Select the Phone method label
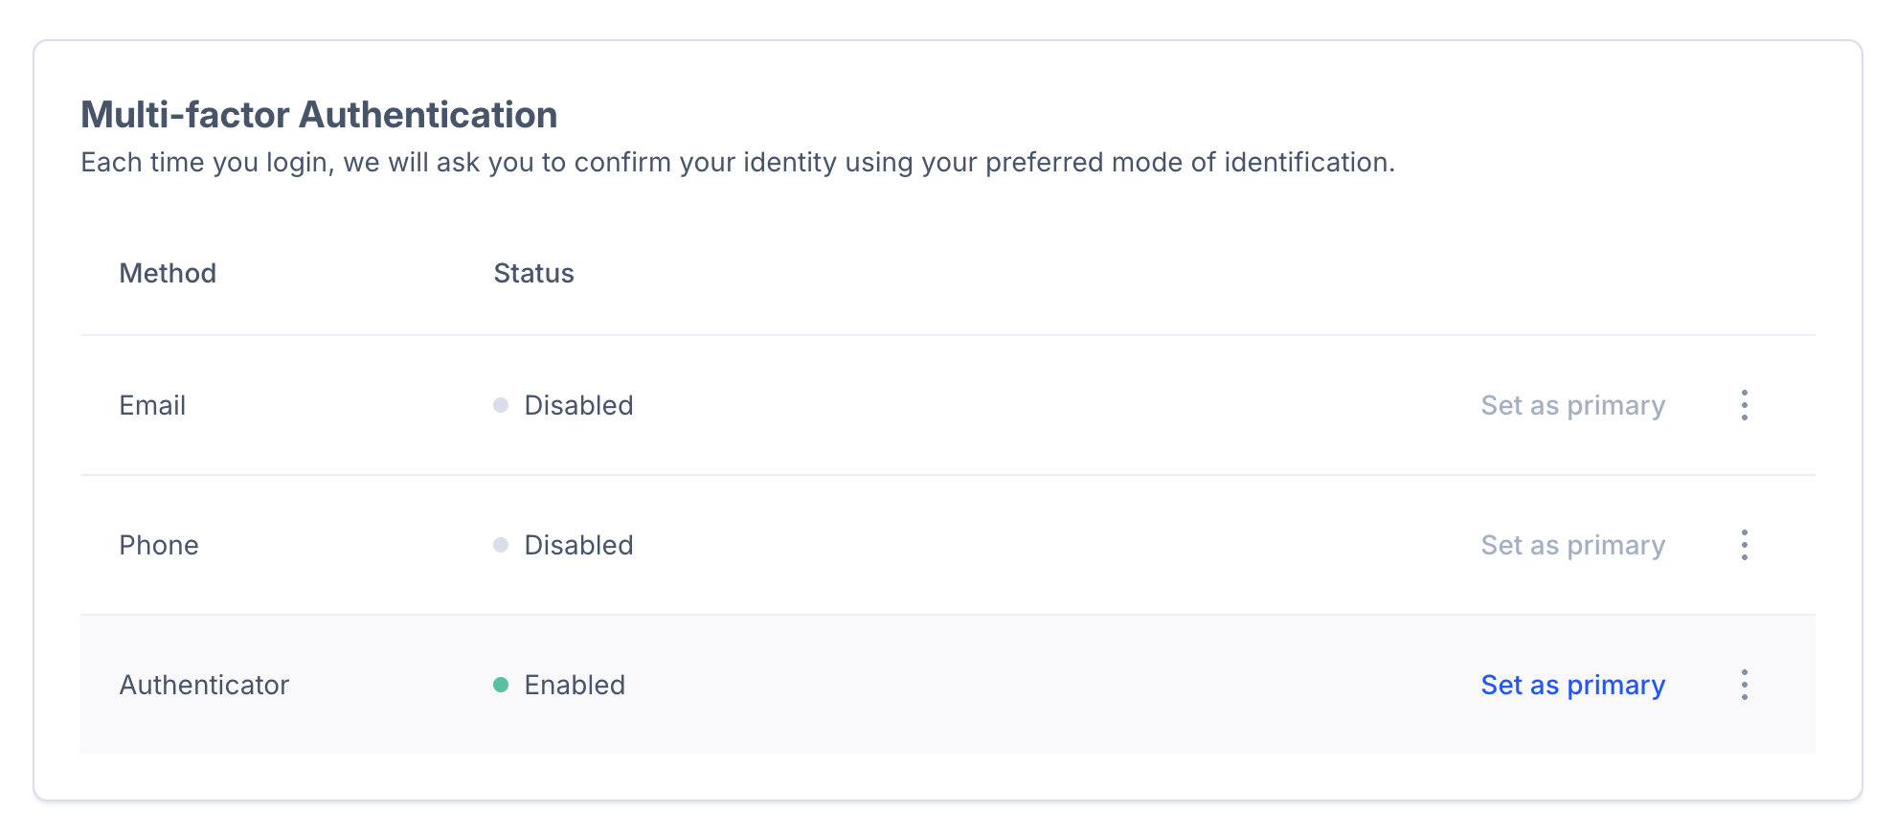 tap(159, 545)
